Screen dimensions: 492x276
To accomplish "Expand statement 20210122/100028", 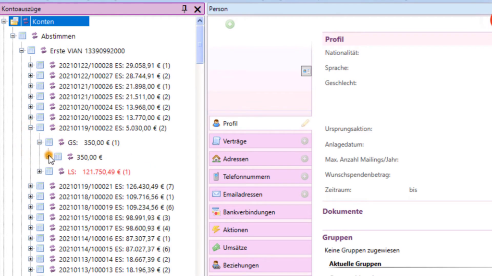I will coord(30,65).
